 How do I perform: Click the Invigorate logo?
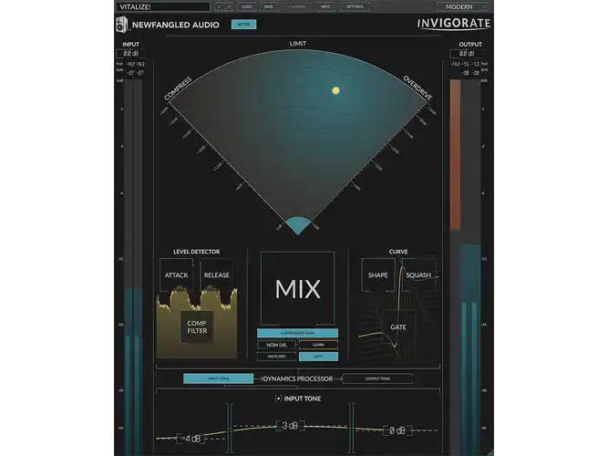pyautogui.click(x=454, y=24)
